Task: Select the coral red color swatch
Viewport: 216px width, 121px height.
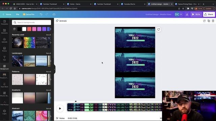Action: (x=29, y=29)
